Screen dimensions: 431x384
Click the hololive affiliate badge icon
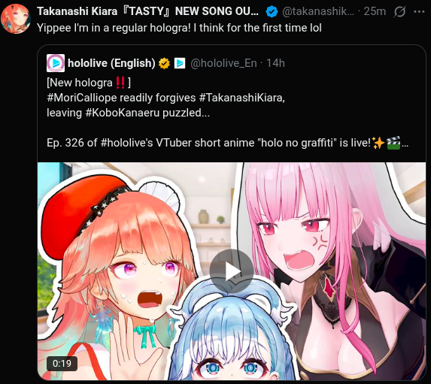[180, 63]
